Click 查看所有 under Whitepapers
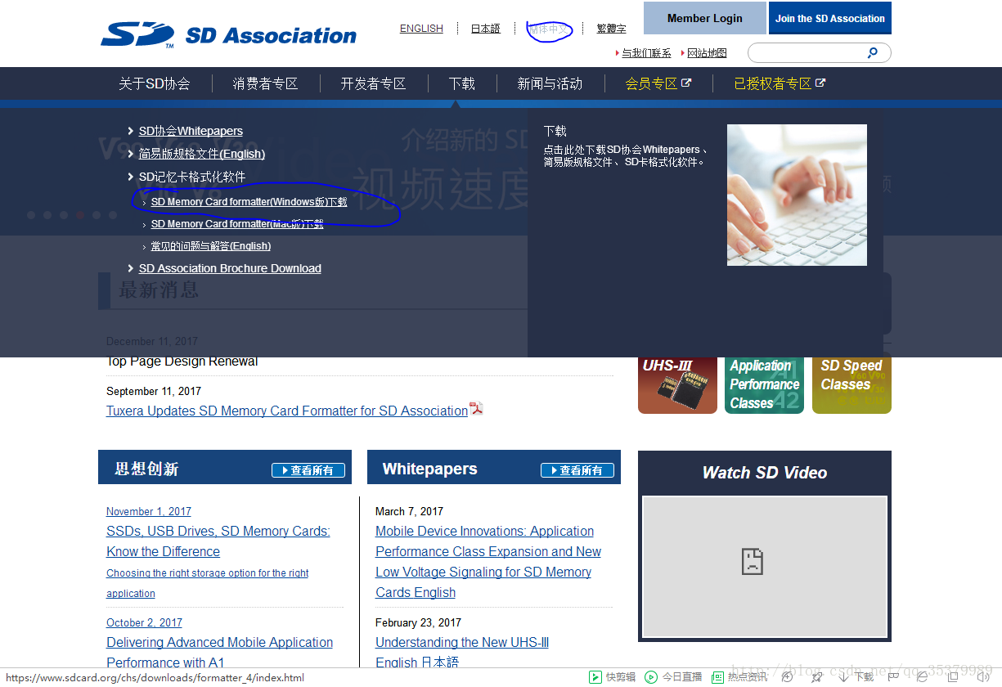Screen dimensions: 1002x687 577,470
